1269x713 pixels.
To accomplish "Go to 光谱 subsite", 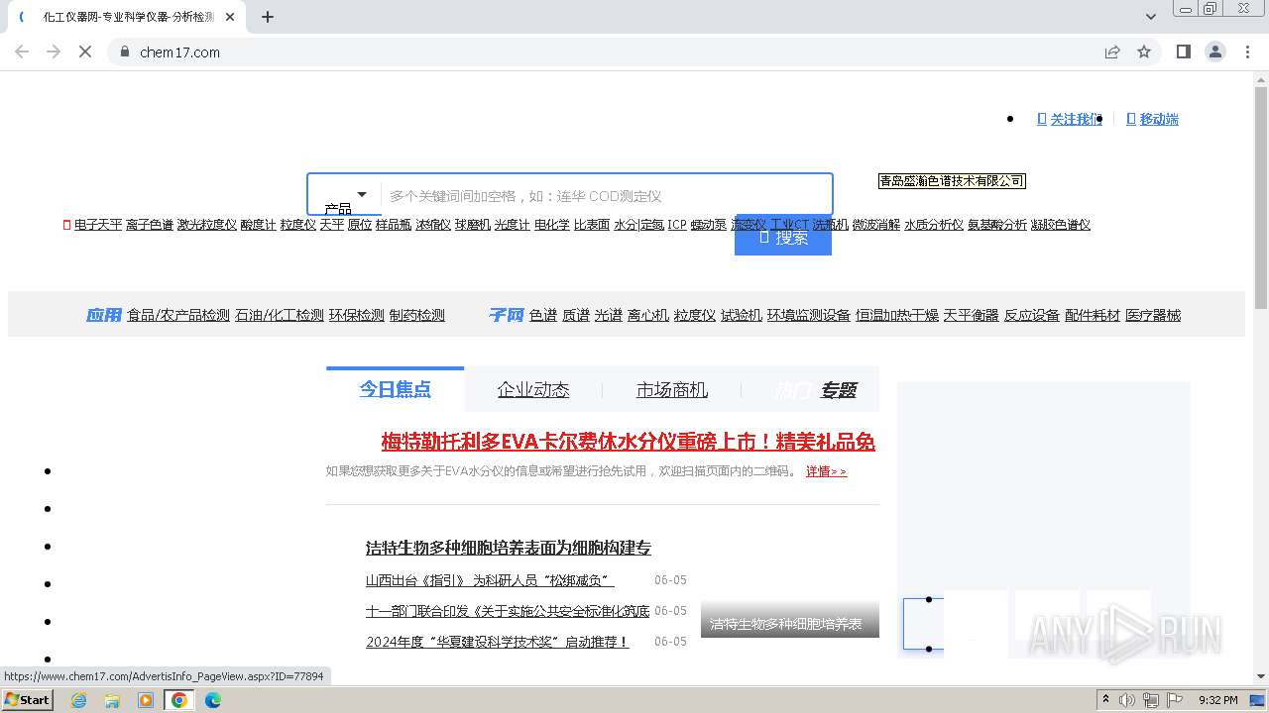I will pyautogui.click(x=609, y=315).
